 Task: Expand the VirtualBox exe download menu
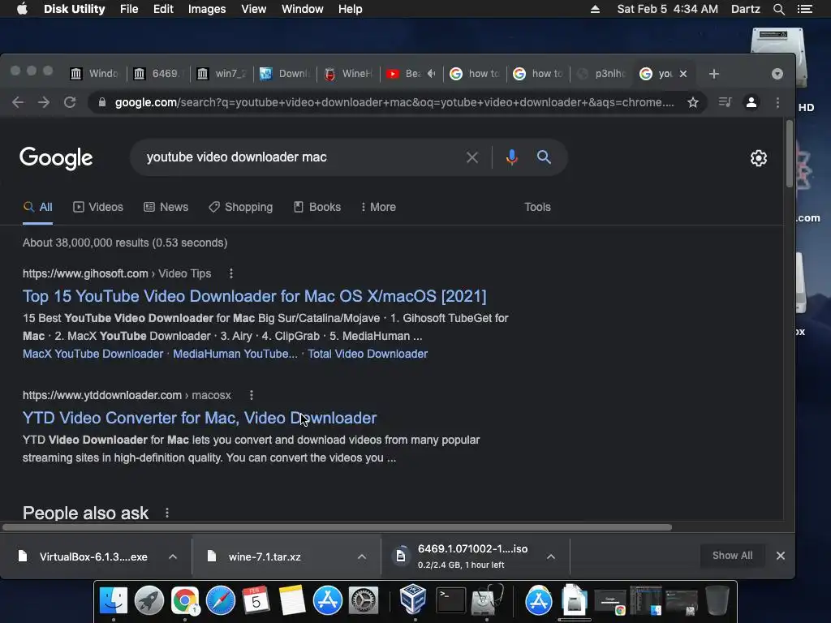tap(173, 556)
